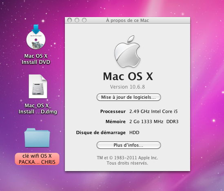
Task: Click the HDD startup disk value
Action: (134, 132)
